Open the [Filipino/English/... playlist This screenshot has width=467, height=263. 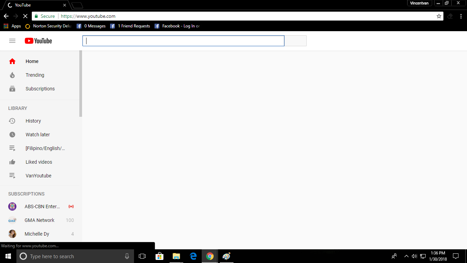(x=40, y=148)
